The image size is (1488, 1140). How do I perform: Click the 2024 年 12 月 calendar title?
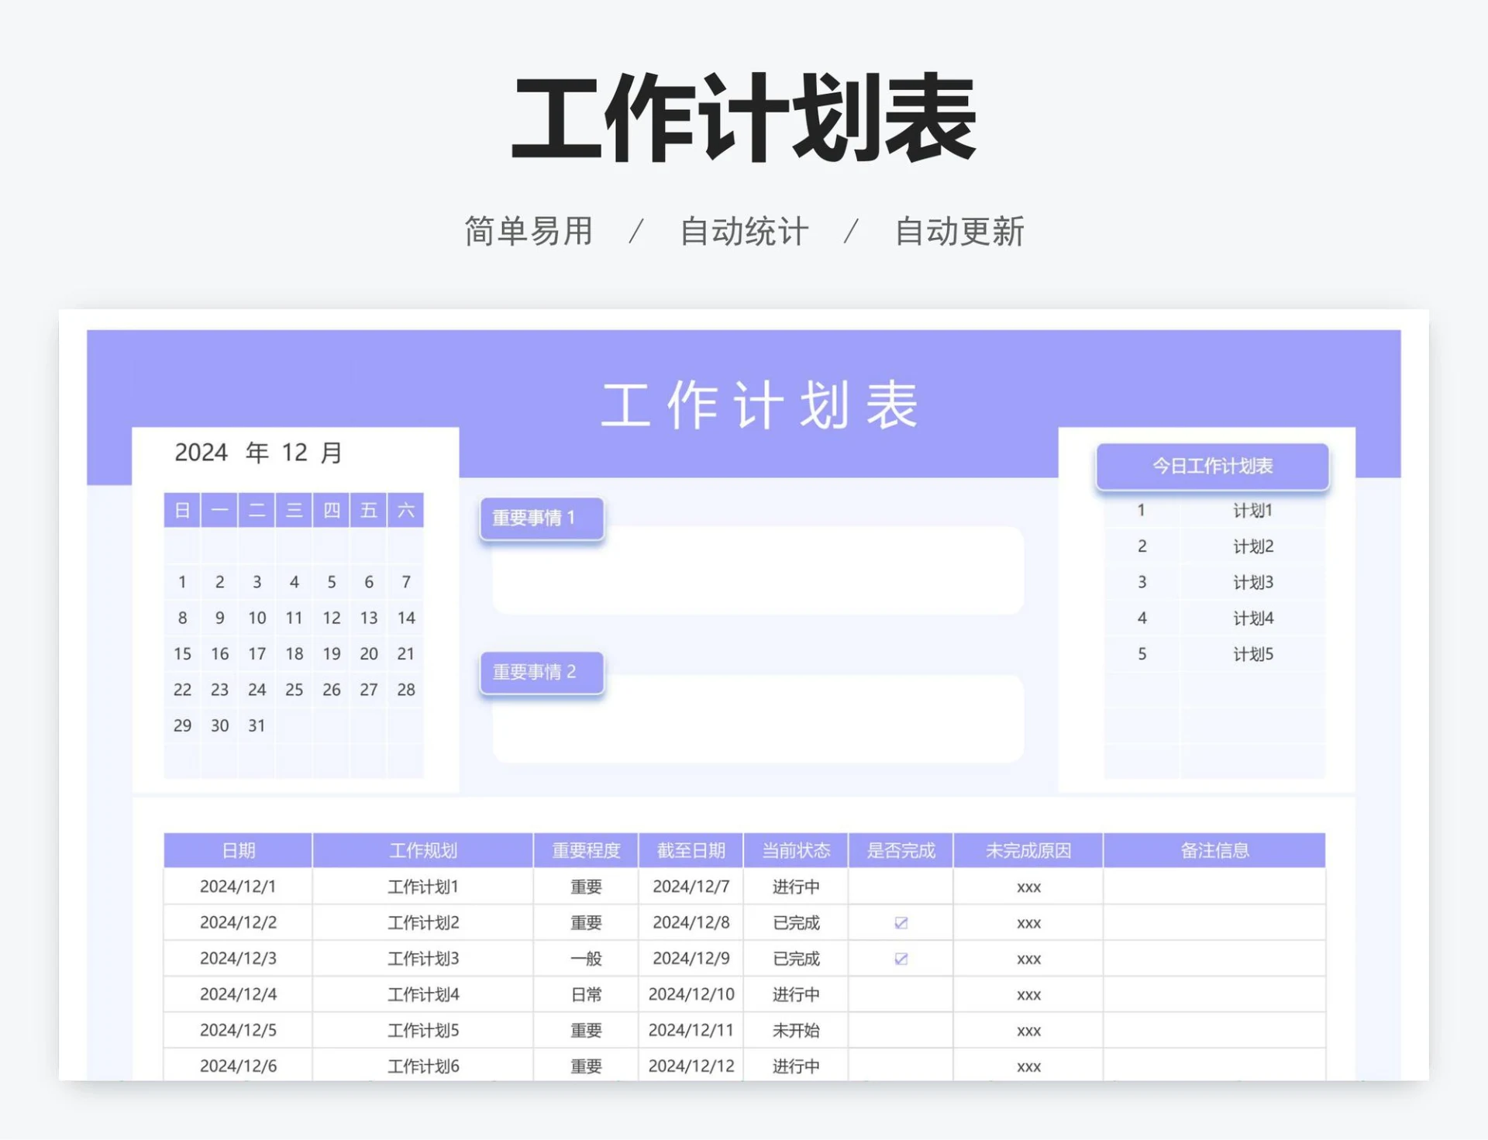(259, 453)
